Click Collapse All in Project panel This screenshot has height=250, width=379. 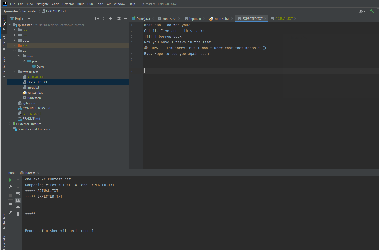coord(110,18)
